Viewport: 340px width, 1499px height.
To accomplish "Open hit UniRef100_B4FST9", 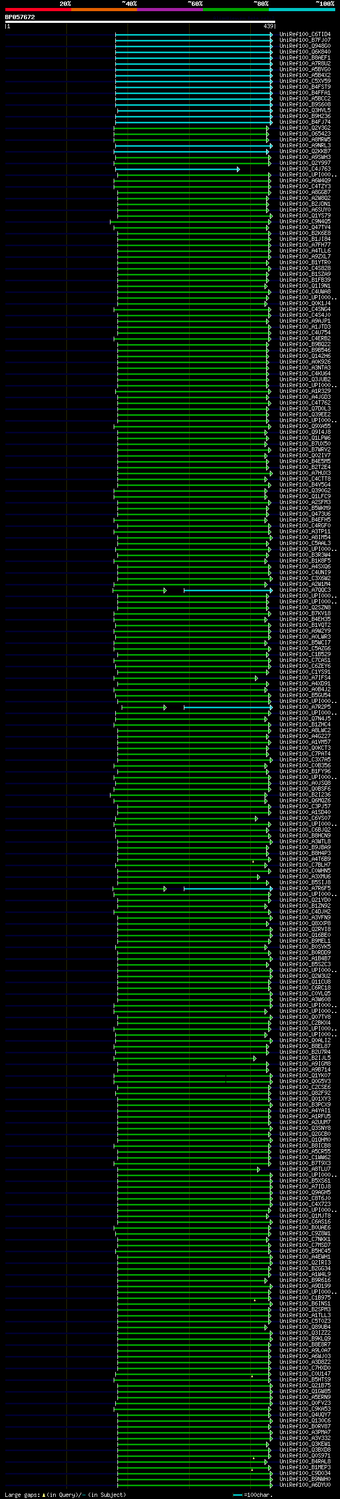I will pyautogui.click(x=305, y=87).
